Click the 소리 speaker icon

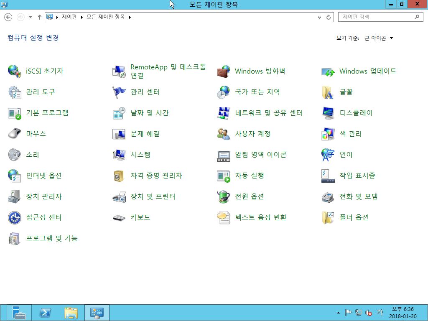(x=15, y=155)
